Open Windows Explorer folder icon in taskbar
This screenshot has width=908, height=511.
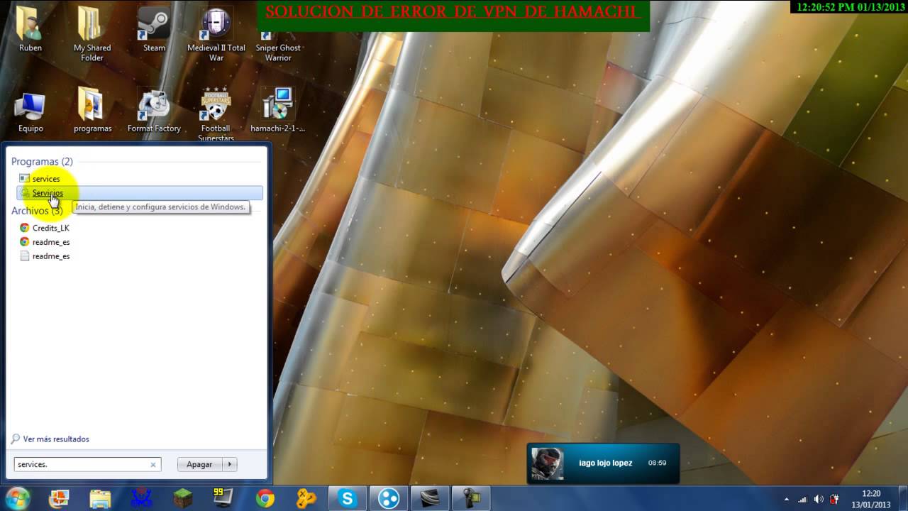click(100, 498)
